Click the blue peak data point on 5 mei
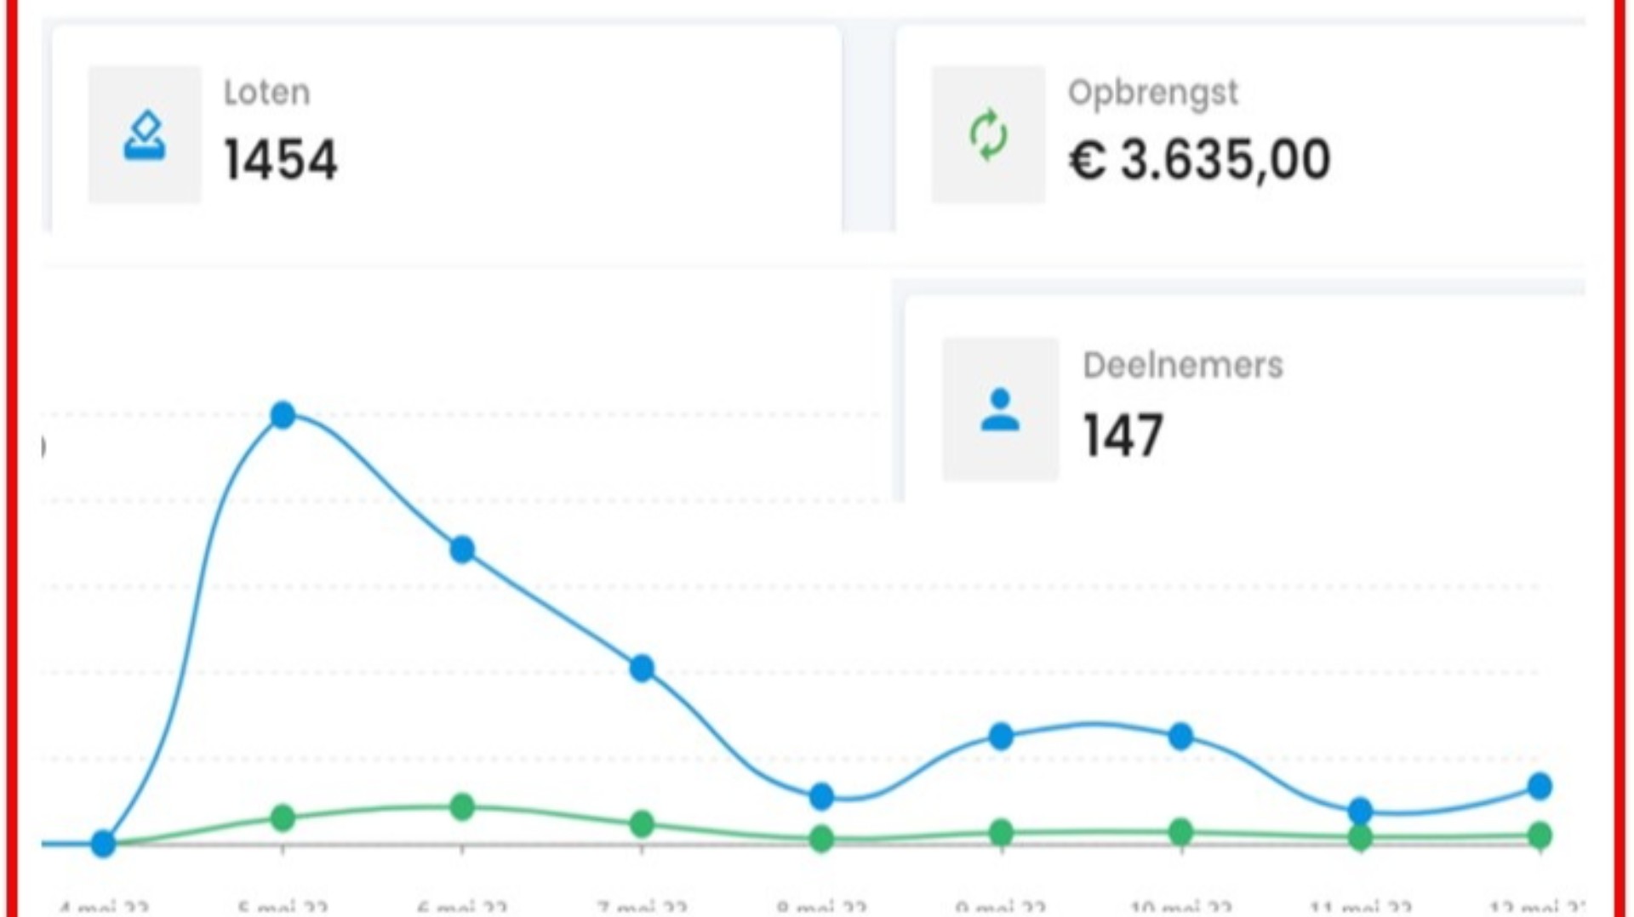 (283, 415)
